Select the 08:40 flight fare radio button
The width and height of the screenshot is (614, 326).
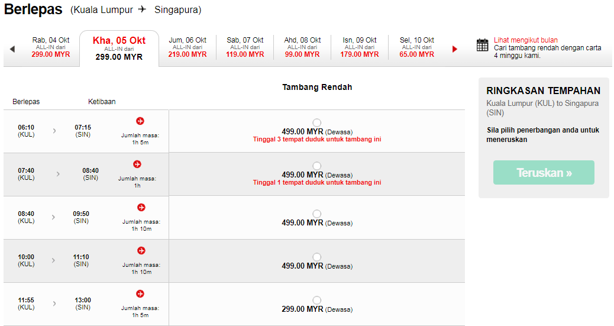[x=317, y=214]
